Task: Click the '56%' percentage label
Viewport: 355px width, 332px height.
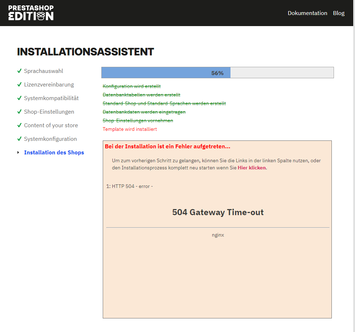Action: tap(217, 73)
